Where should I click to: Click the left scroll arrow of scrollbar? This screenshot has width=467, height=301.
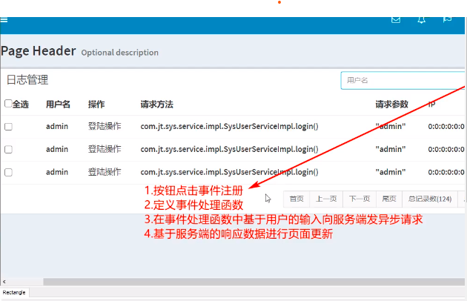point(4,282)
